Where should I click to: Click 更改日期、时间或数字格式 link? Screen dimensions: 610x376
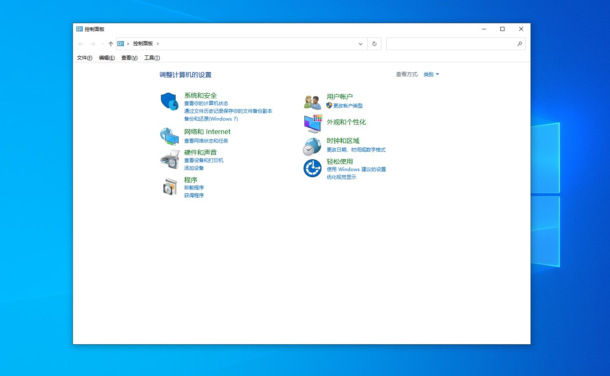[x=356, y=150]
